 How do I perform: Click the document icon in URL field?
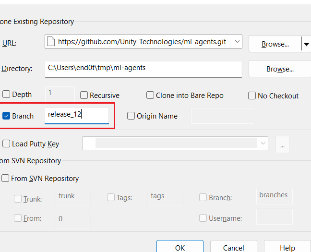tap(51, 42)
